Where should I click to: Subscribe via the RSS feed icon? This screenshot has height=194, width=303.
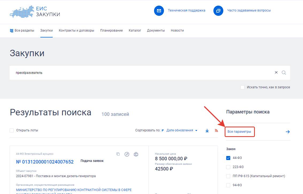point(216,130)
